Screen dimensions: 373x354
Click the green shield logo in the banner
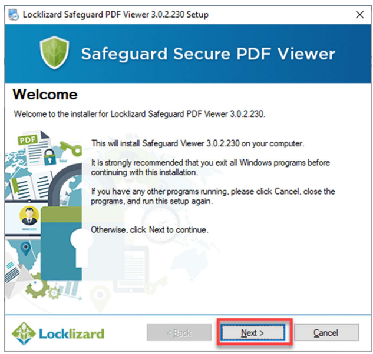[54, 53]
